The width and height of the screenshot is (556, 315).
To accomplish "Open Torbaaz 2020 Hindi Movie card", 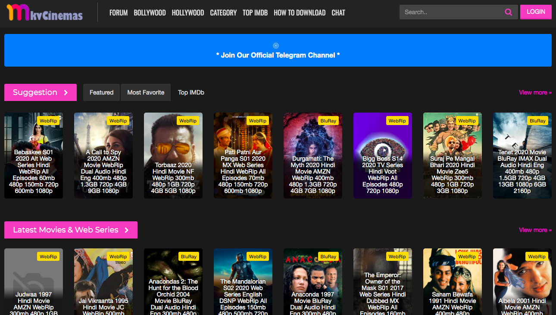I will click(173, 156).
